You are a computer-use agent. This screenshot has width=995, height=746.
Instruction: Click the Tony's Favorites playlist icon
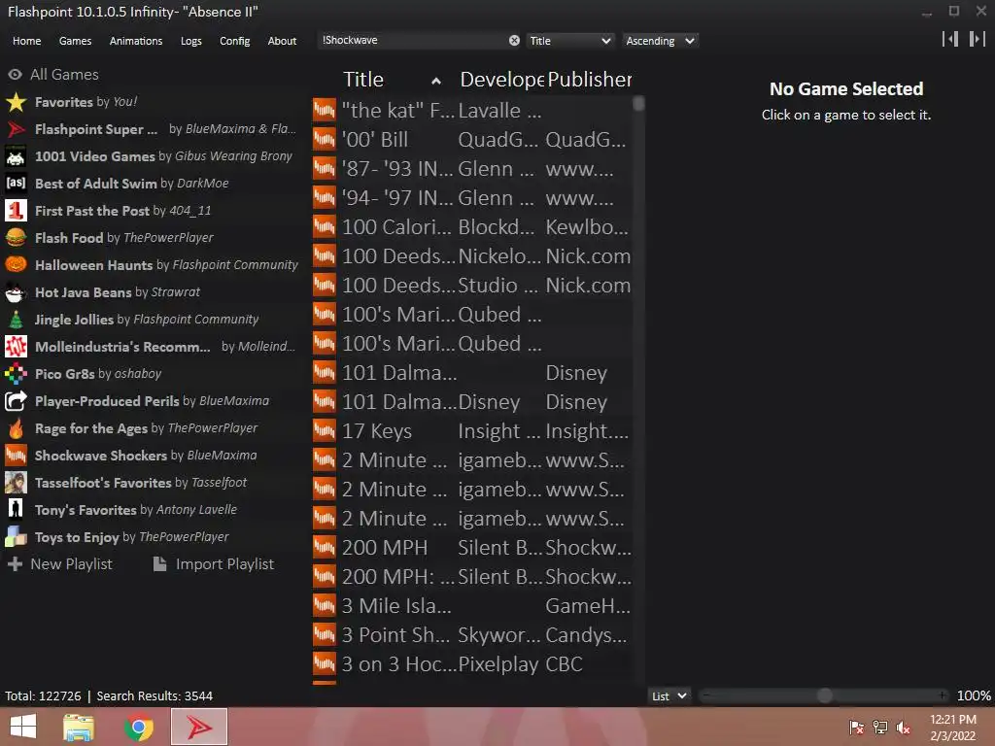(x=16, y=510)
